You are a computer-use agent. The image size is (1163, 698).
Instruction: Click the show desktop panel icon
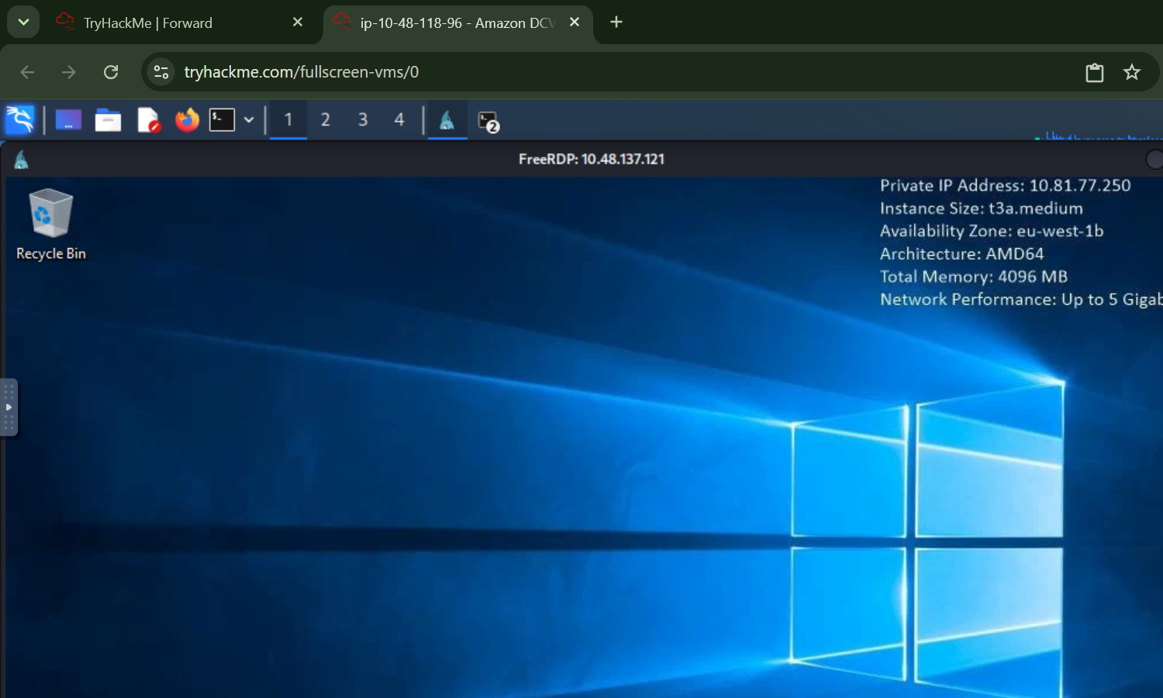(x=68, y=120)
